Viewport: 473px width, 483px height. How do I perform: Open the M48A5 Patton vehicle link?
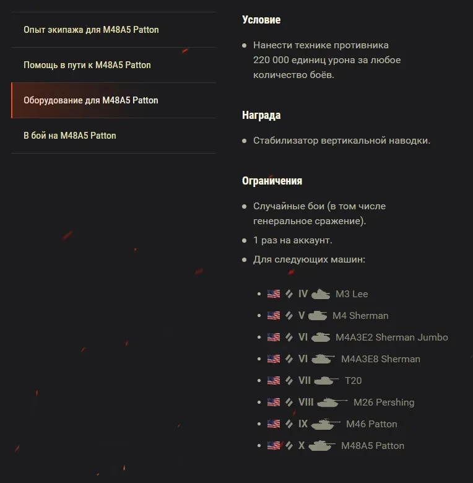click(373, 446)
